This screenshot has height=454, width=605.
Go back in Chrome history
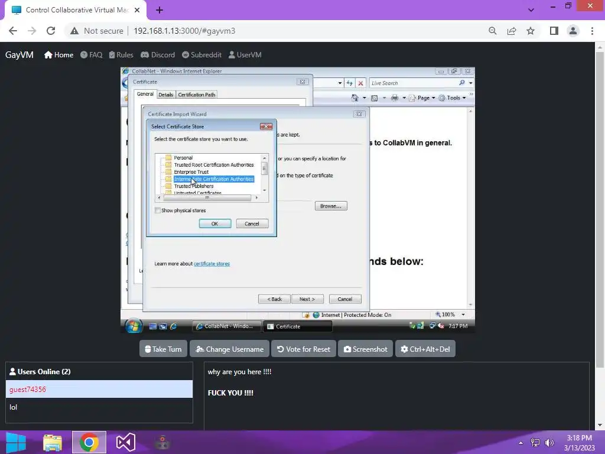pyautogui.click(x=13, y=31)
